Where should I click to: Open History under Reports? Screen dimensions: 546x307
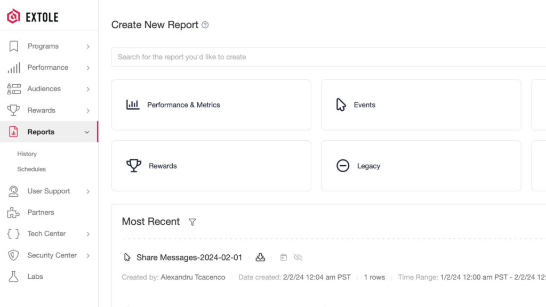tap(27, 154)
